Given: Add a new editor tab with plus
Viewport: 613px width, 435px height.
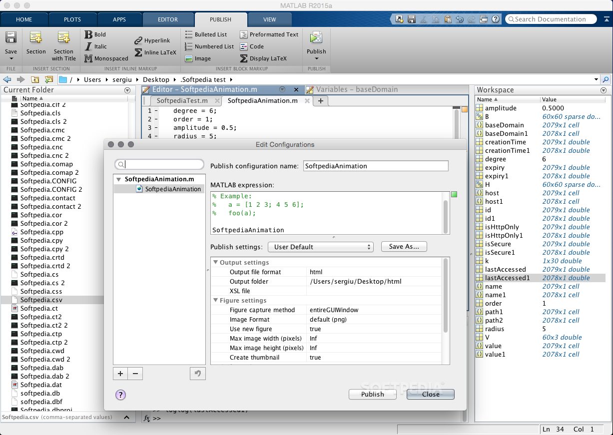Looking at the screenshot, I should click(321, 101).
